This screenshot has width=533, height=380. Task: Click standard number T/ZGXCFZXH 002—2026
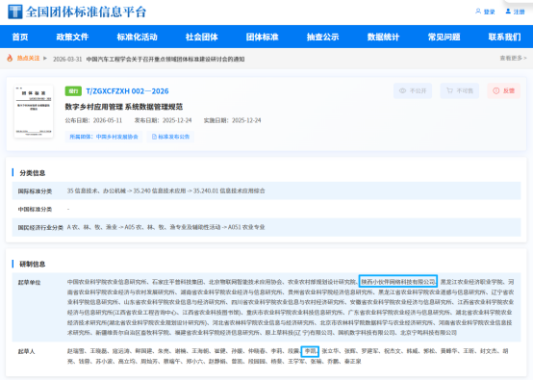click(127, 91)
